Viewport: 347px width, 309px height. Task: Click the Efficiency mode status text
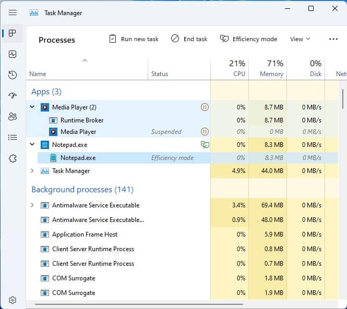[172, 158]
